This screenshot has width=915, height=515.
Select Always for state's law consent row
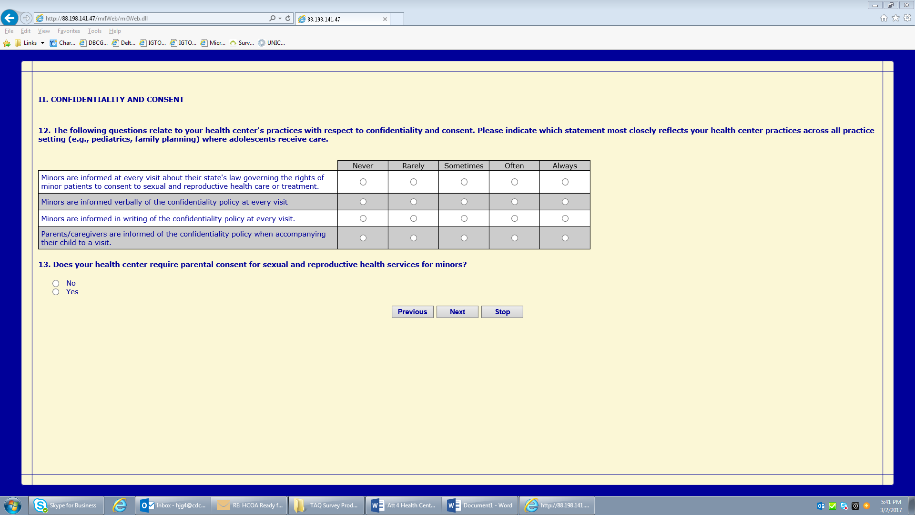tap(565, 182)
